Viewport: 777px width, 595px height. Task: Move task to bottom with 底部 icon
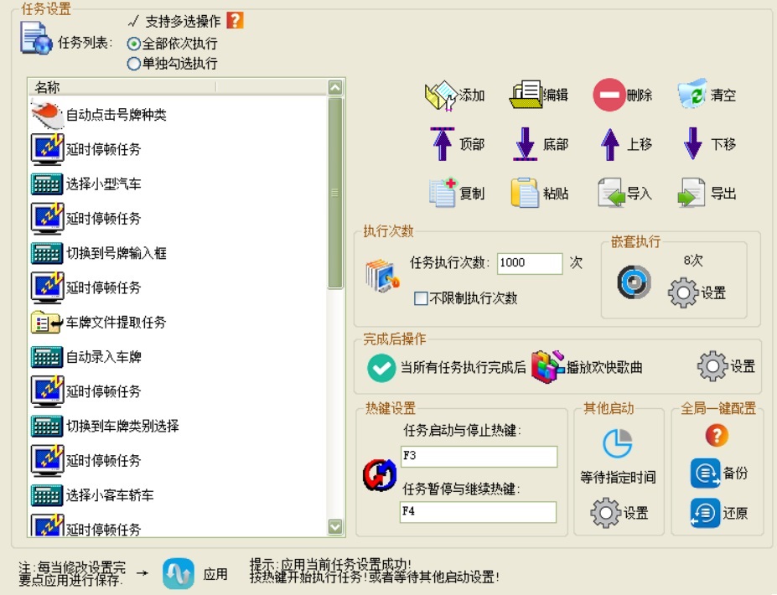(x=526, y=144)
